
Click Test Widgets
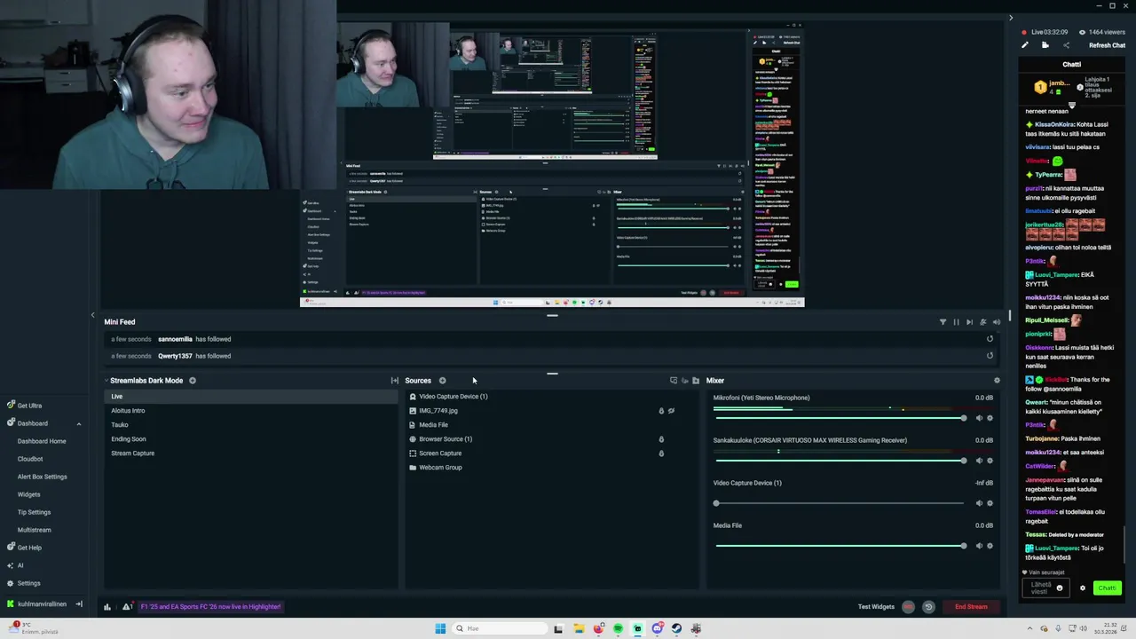(876, 607)
